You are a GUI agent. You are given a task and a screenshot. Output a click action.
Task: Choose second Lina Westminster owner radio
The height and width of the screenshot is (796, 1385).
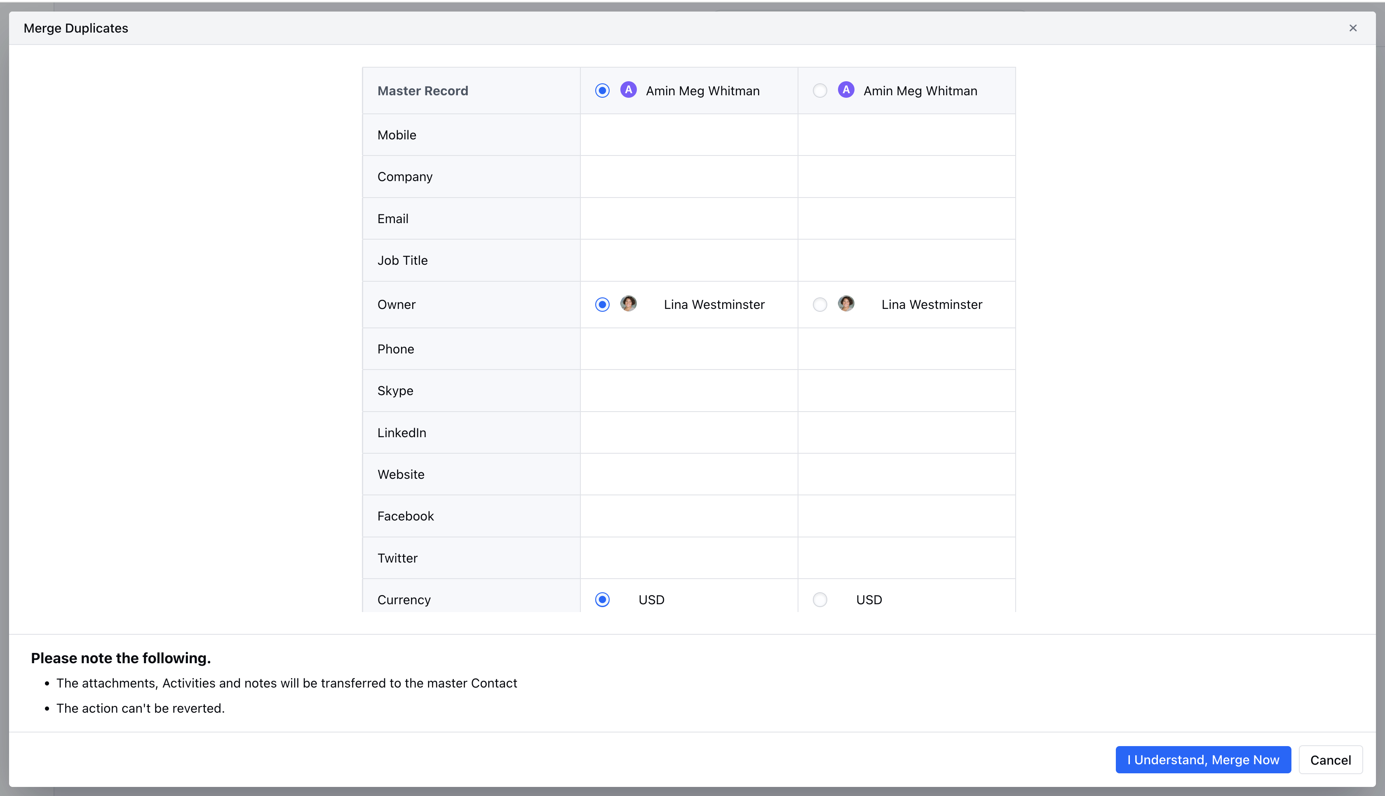coord(819,304)
